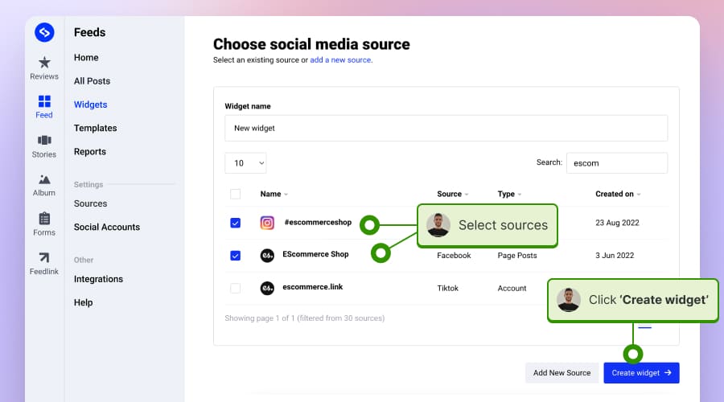Screen dimensions: 724x402
Task: Click the #escommerceshop source name
Action: point(318,223)
